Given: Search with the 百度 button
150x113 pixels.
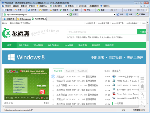Looking at the screenshot, I should coord(120,15).
